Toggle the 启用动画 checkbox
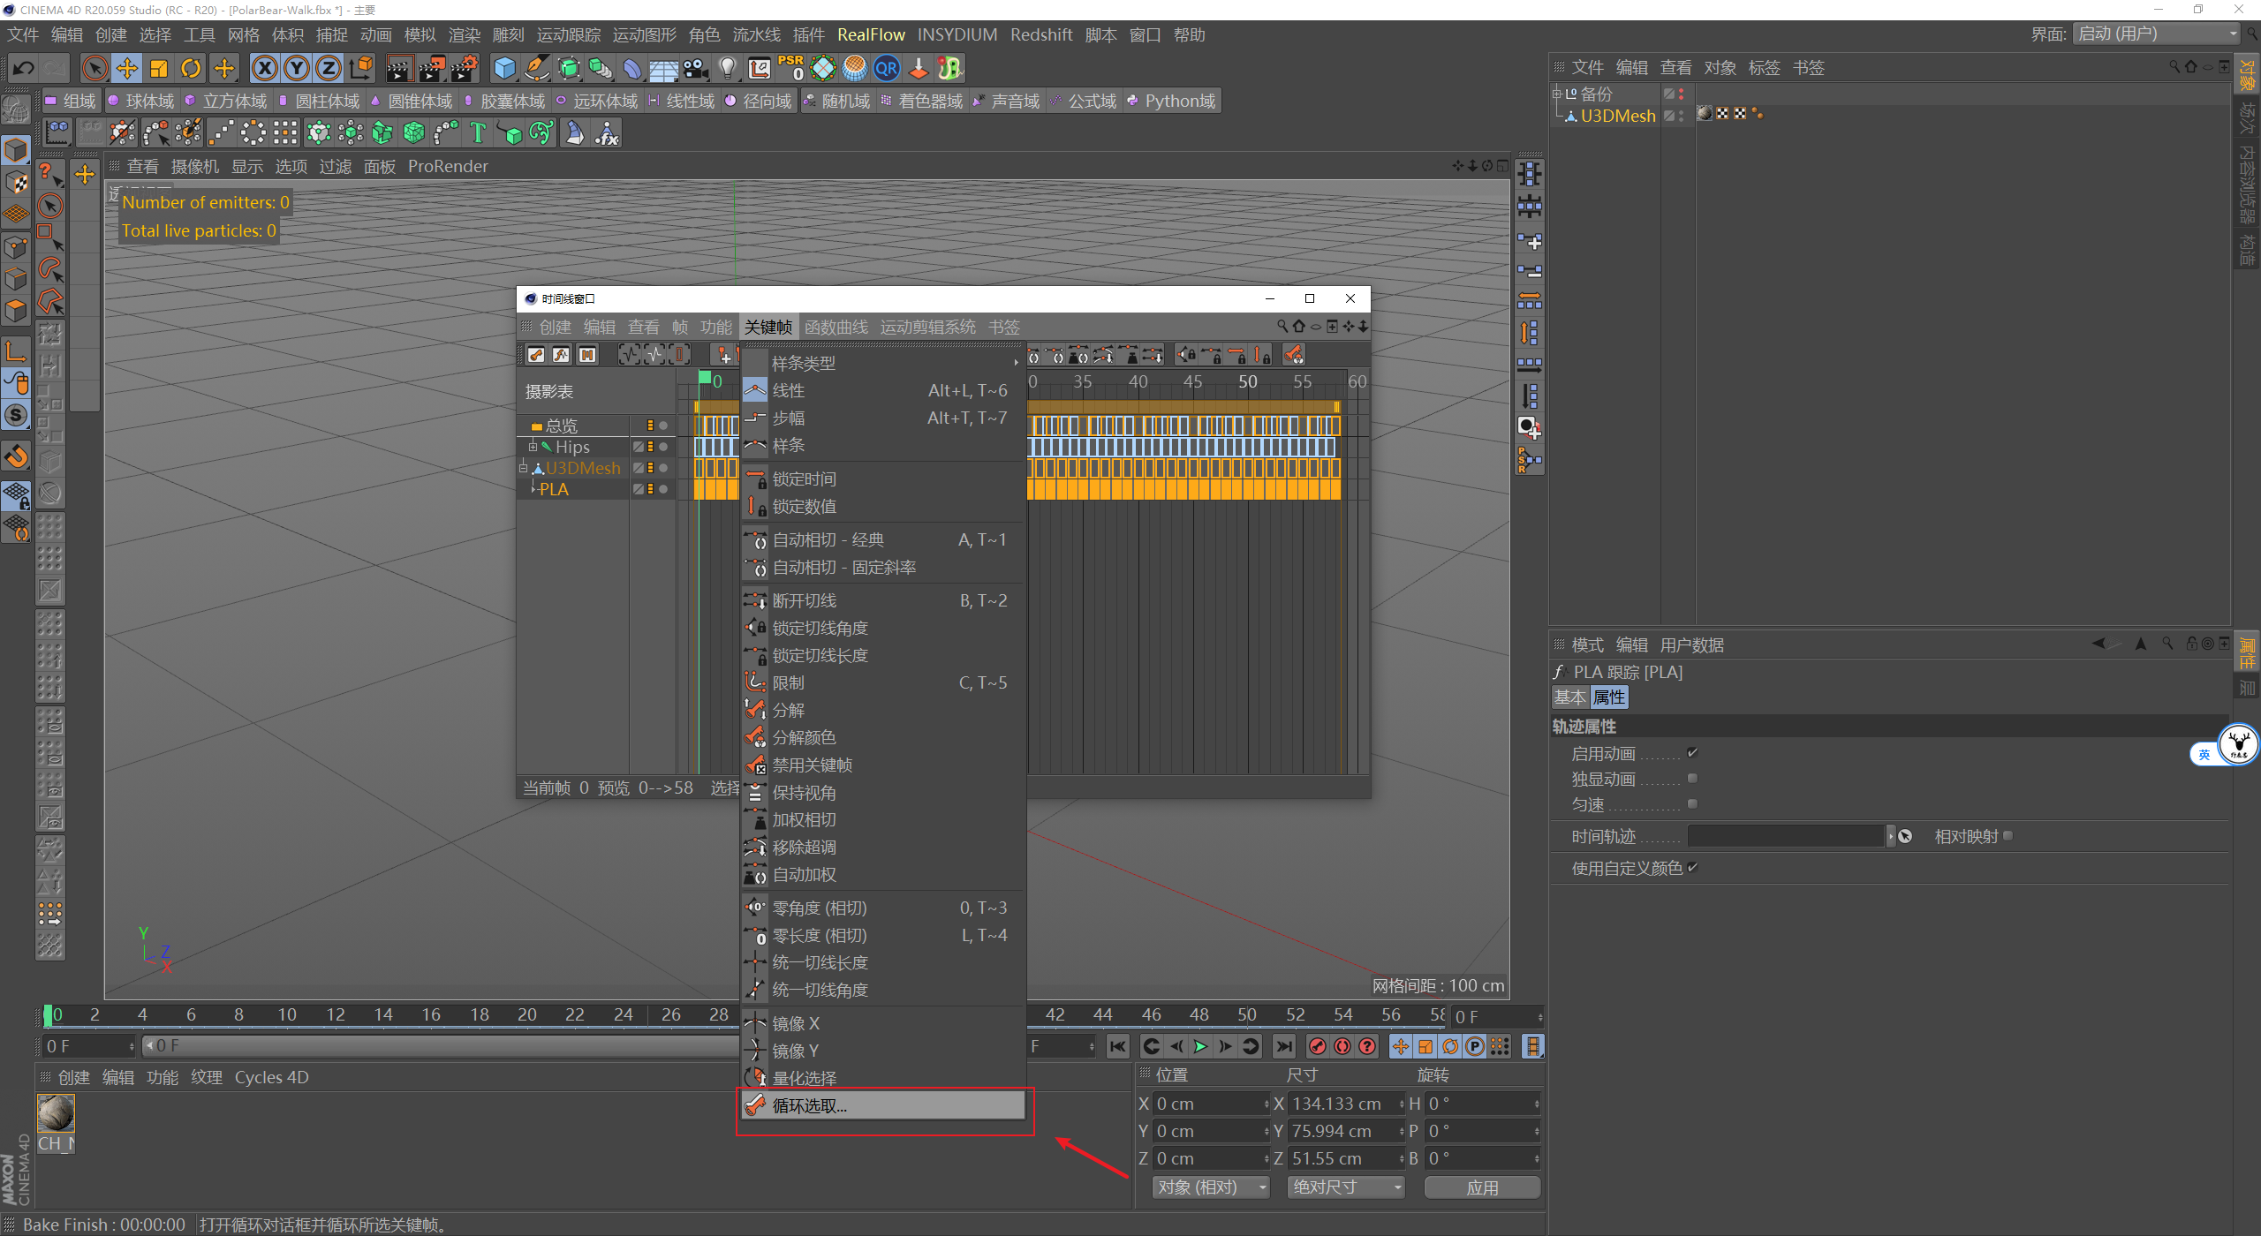Screen dimensions: 2261x1236 1692,753
